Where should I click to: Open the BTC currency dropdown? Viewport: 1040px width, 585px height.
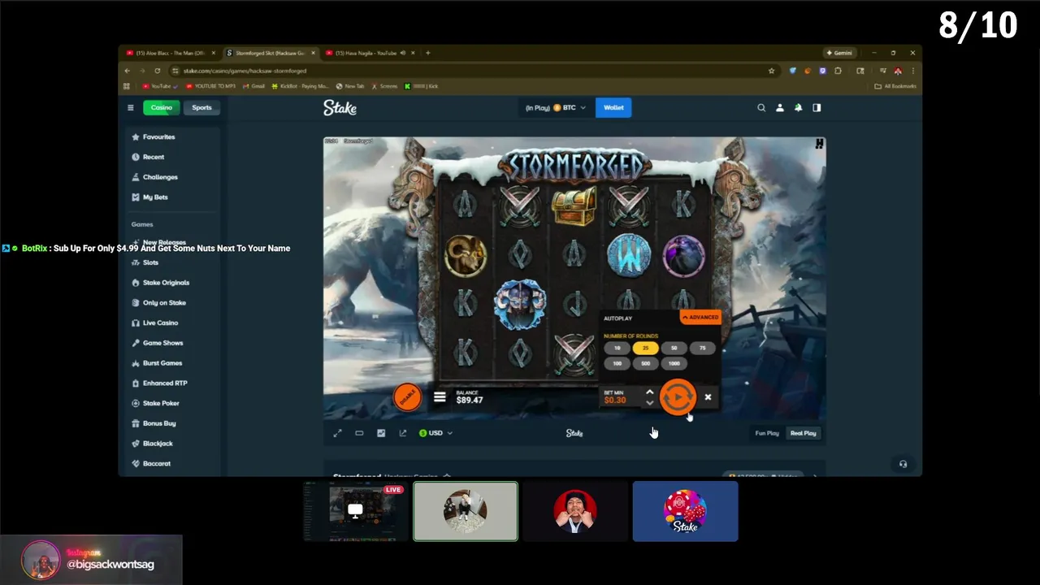click(x=556, y=107)
